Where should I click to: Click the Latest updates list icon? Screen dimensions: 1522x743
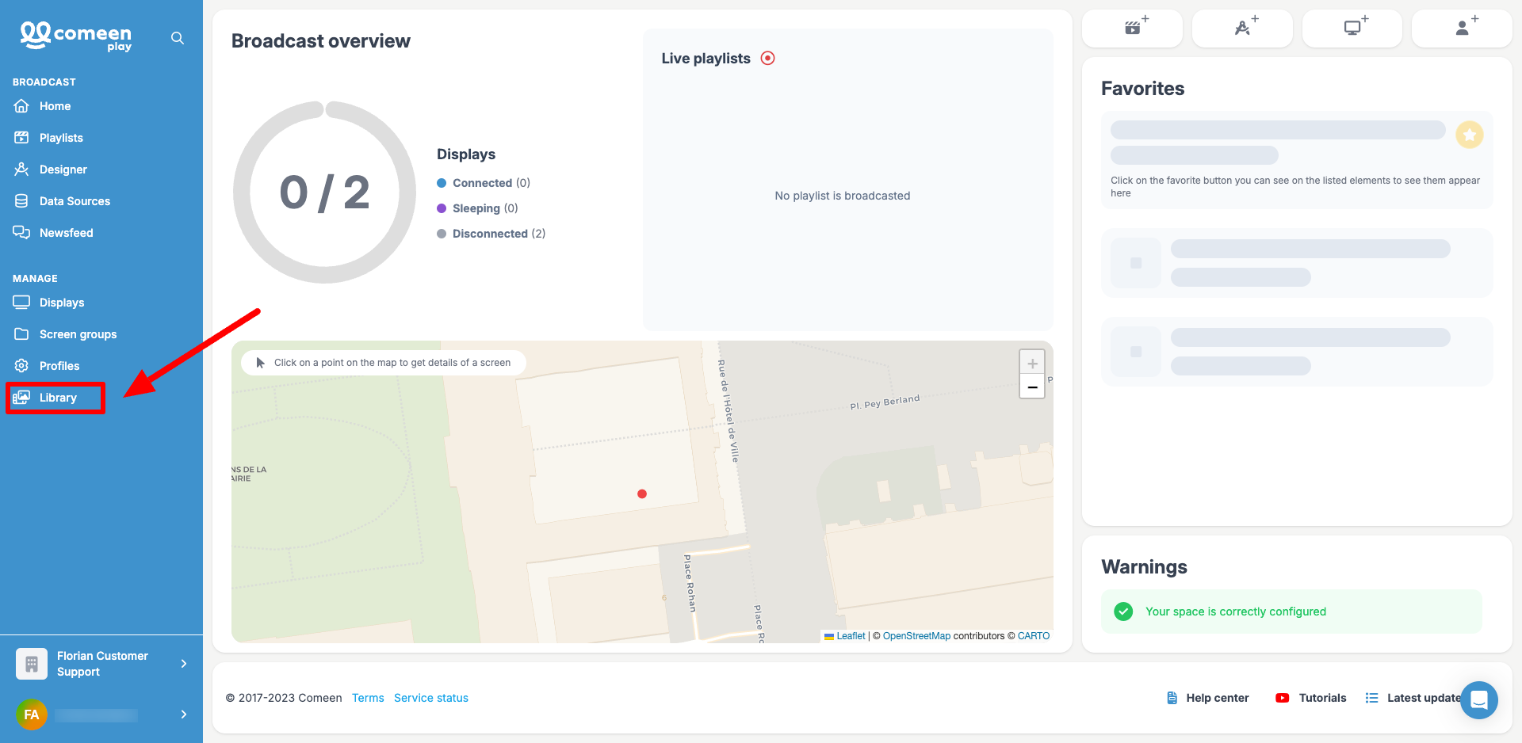coord(1372,698)
